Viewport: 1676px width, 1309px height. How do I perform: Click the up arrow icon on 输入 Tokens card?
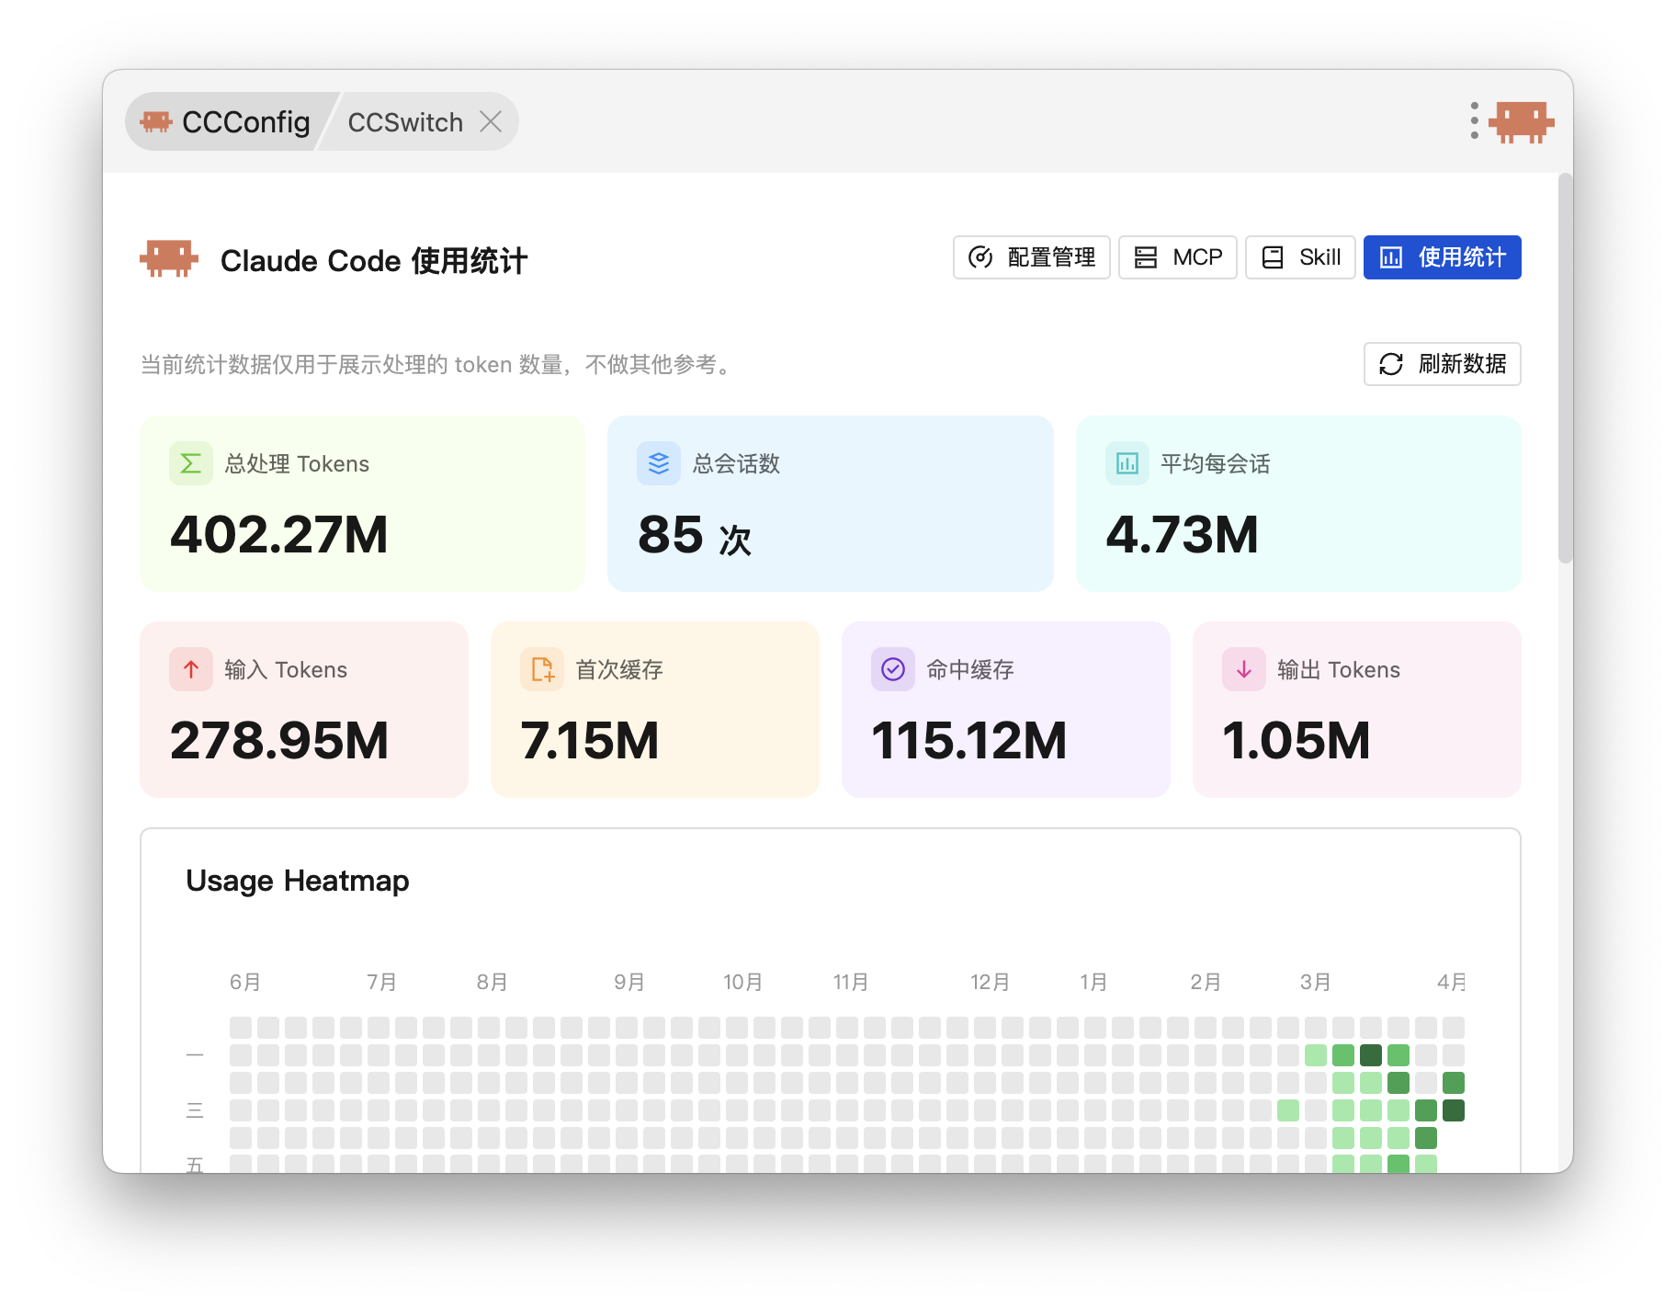191,669
